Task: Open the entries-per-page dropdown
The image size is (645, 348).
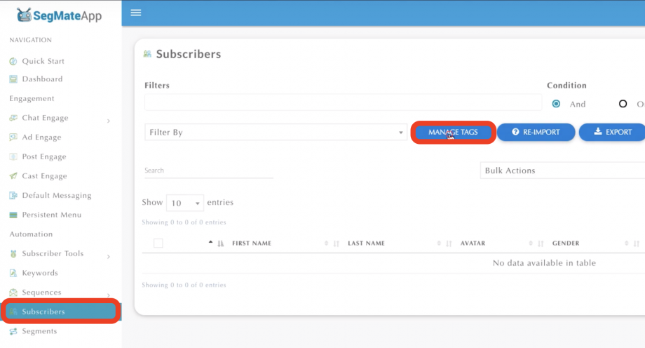Action: (185, 203)
